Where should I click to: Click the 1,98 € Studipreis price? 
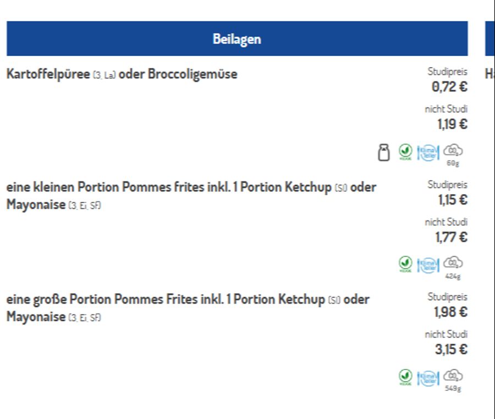tap(450, 312)
